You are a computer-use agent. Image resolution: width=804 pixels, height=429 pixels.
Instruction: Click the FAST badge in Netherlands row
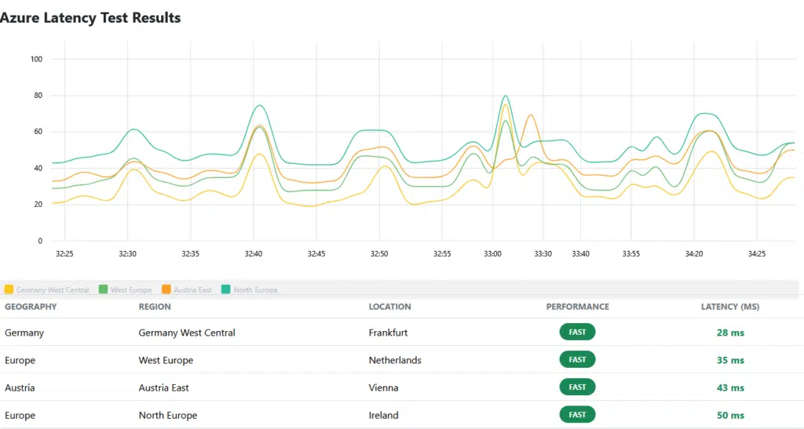[577, 360]
